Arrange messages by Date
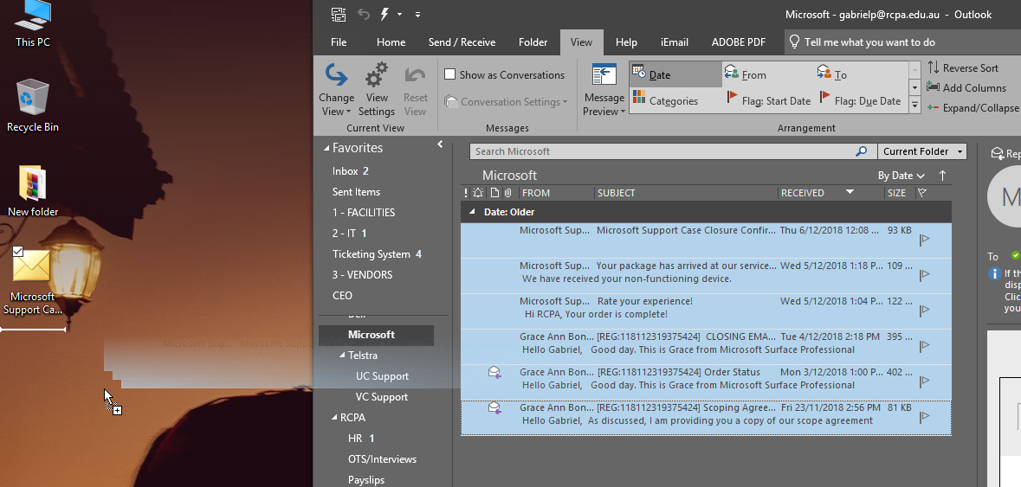 pos(675,74)
